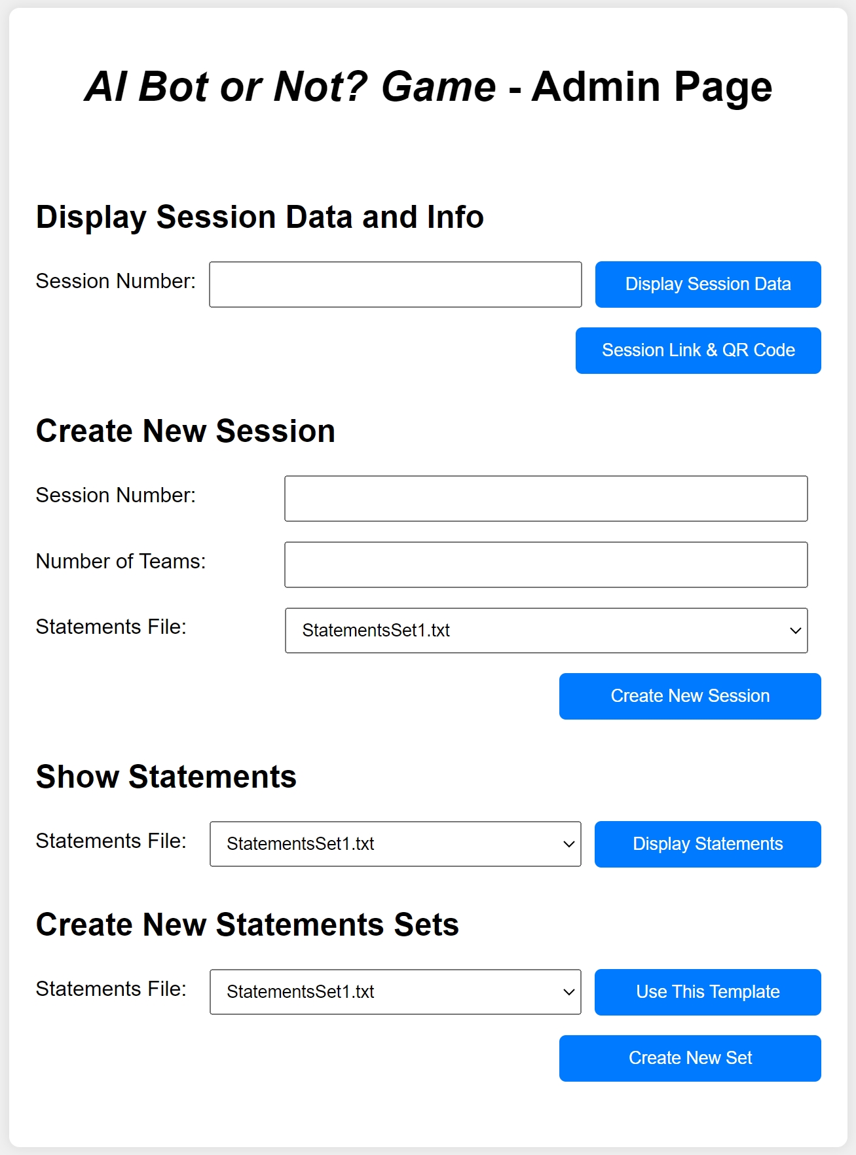This screenshot has height=1155, width=856.
Task: Click the Display Session Data and Info heading
Action: pyautogui.click(x=260, y=217)
